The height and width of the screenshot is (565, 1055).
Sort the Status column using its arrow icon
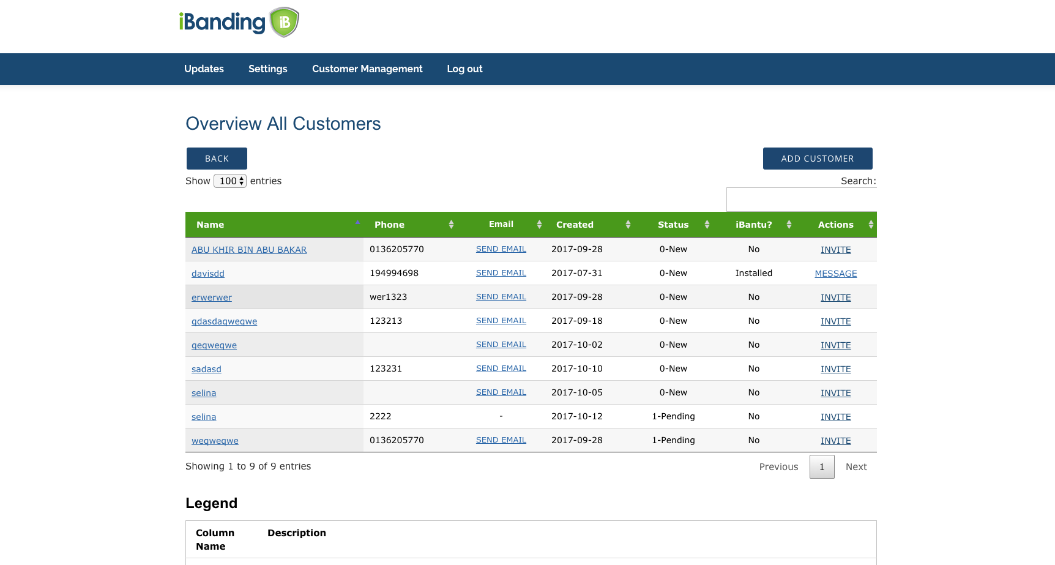click(x=707, y=225)
